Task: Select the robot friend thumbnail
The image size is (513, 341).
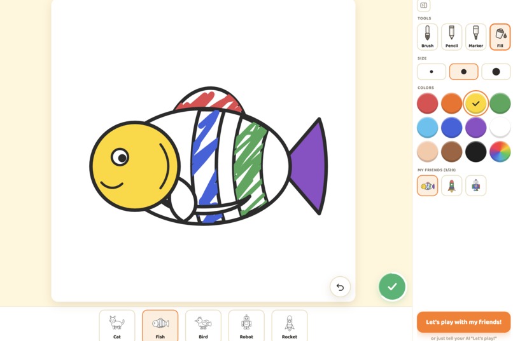Action: [475, 185]
